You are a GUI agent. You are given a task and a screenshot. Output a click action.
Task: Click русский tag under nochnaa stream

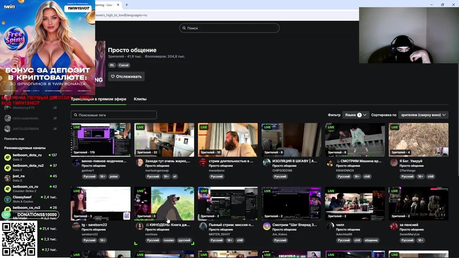tap(184, 240)
